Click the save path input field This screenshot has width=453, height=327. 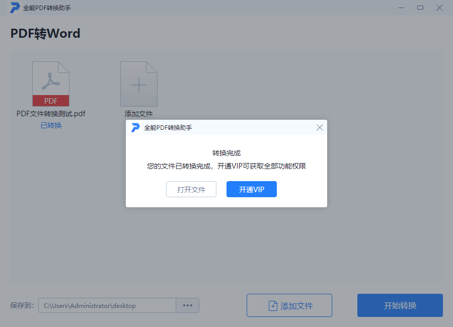pyautogui.click(x=108, y=305)
